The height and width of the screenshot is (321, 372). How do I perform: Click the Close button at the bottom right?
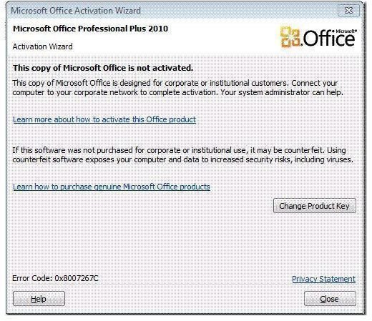click(x=330, y=299)
